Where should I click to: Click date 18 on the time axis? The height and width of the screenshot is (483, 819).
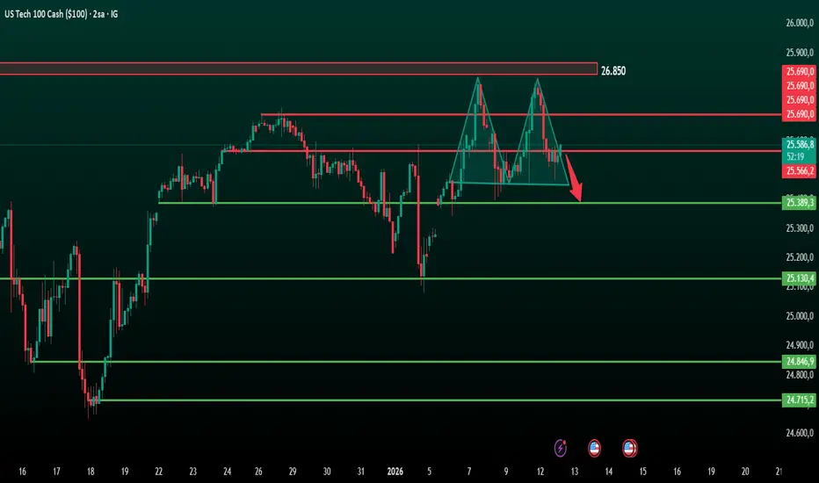(91, 472)
